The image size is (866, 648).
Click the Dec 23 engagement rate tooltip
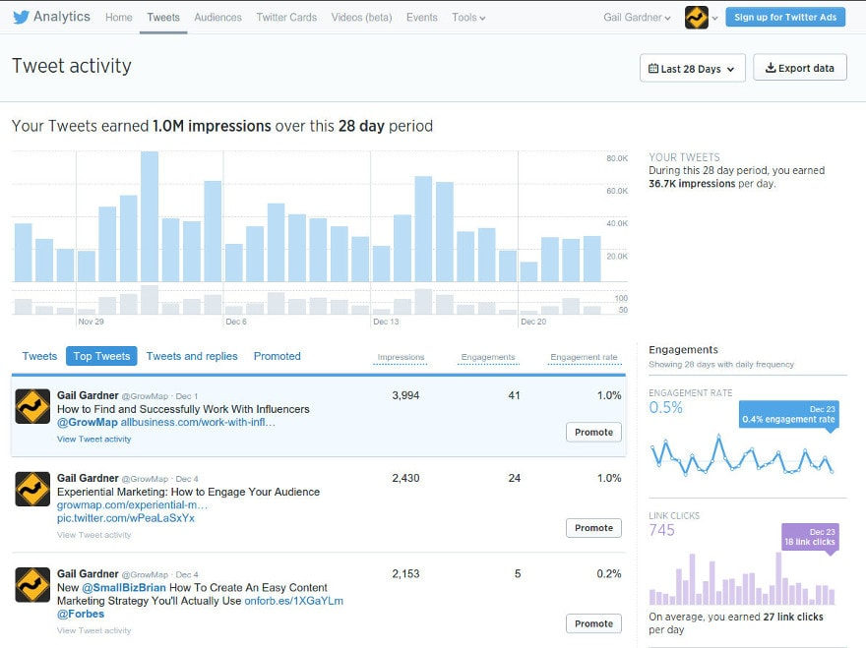(788, 414)
